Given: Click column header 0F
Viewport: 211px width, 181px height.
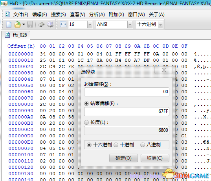Looking at the screenshot, I should tap(184, 46).
